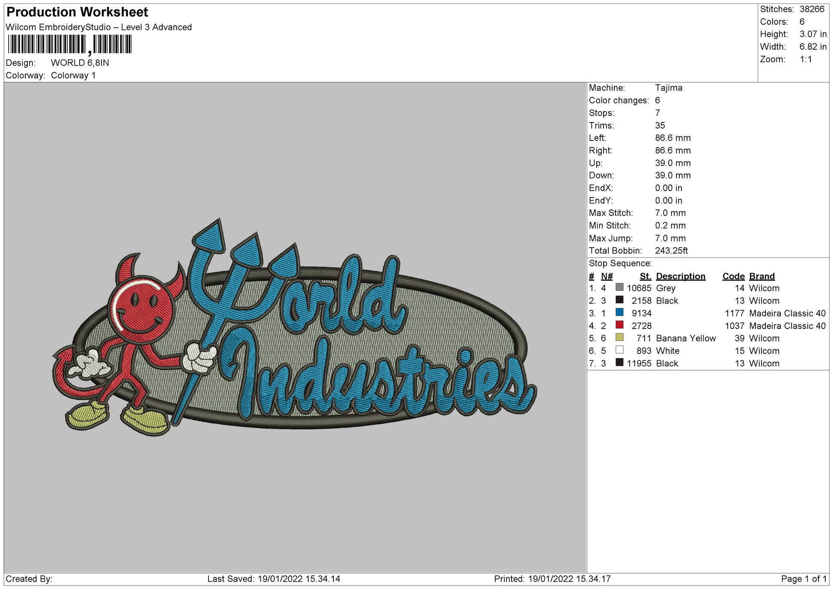Click the Tajima machine value
The height and width of the screenshot is (589, 833).
point(669,88)
